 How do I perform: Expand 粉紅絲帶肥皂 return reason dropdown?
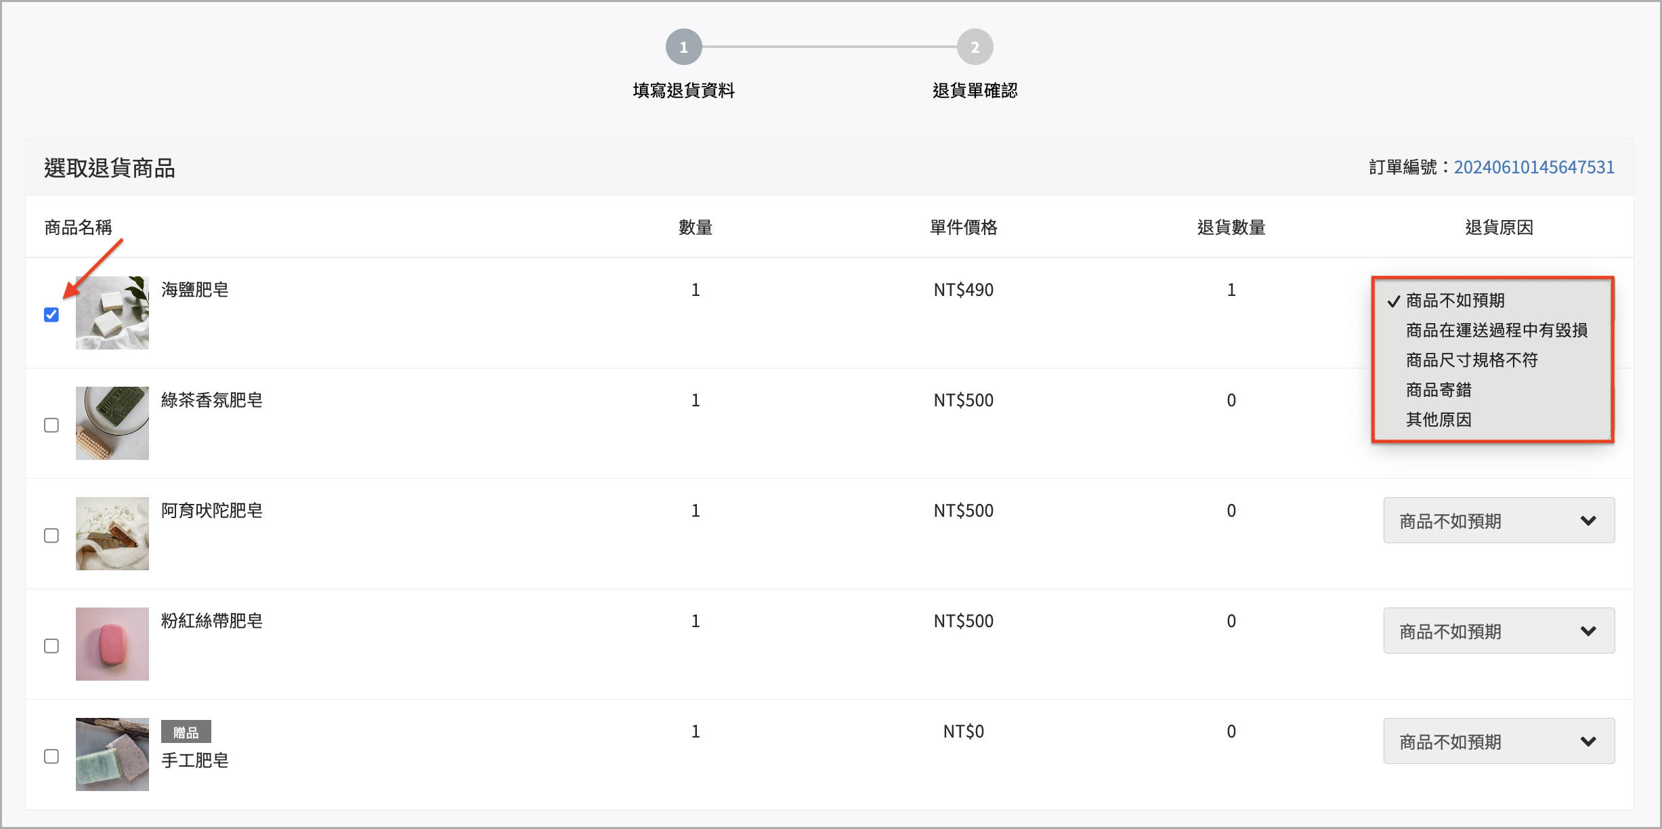tap(1498, 631)
